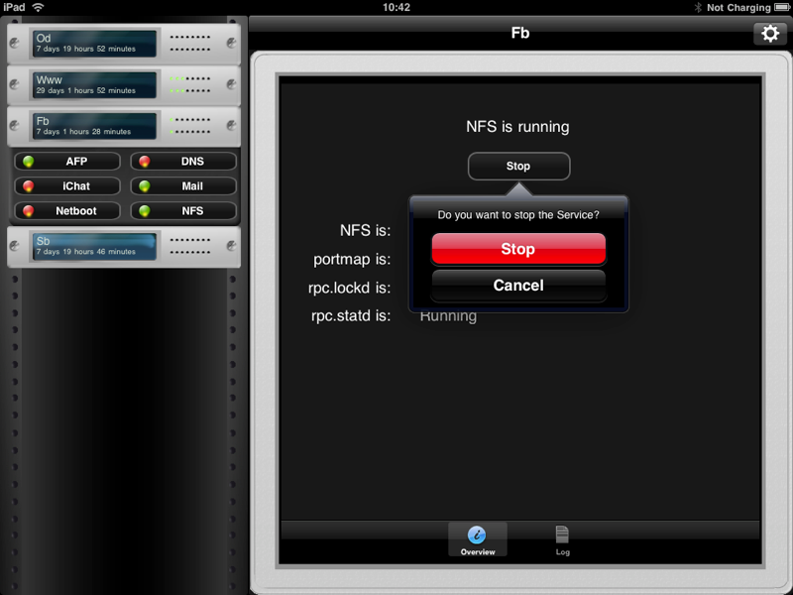The width and height of the screenshot is (793, 595).
Task: Select the Fb server in the rack
Action: 123,126
